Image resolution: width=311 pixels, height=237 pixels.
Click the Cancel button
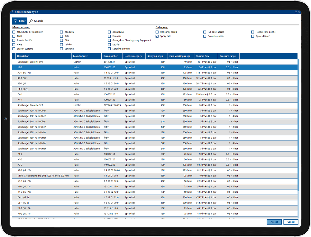(x=291, y=222)
